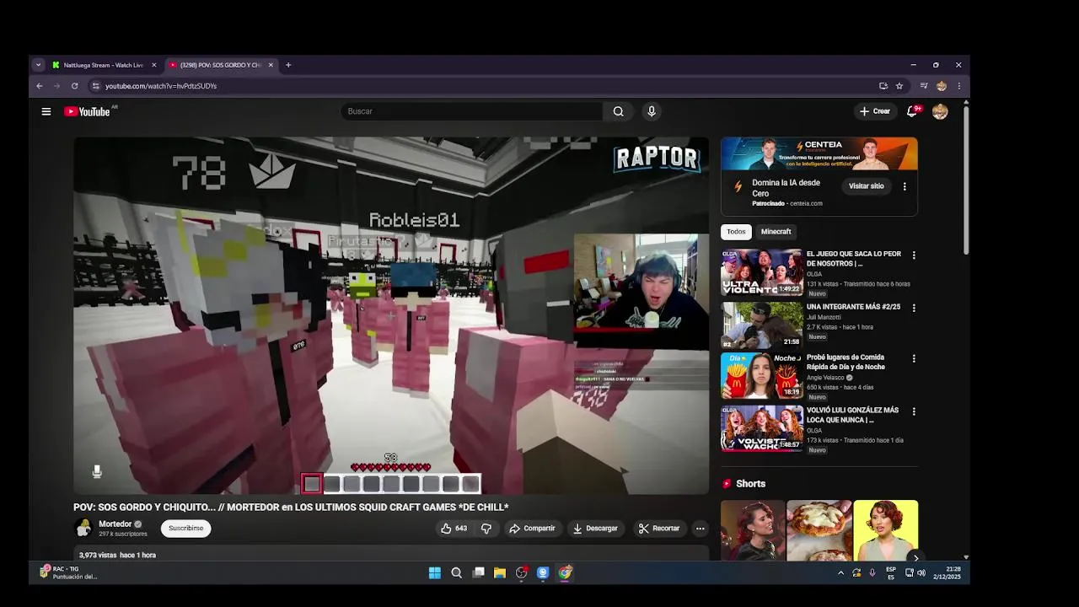Viewport: 1079px width, 607px height.
Task: Close the YouTube POV: SOS GORDO tab
Action: tap(271, 65)
